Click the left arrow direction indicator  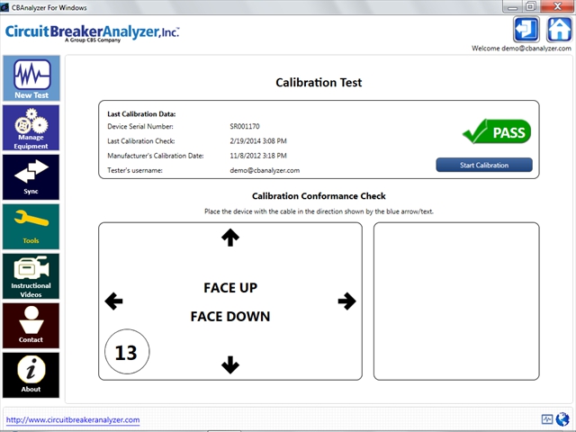(x=113, y=301)
